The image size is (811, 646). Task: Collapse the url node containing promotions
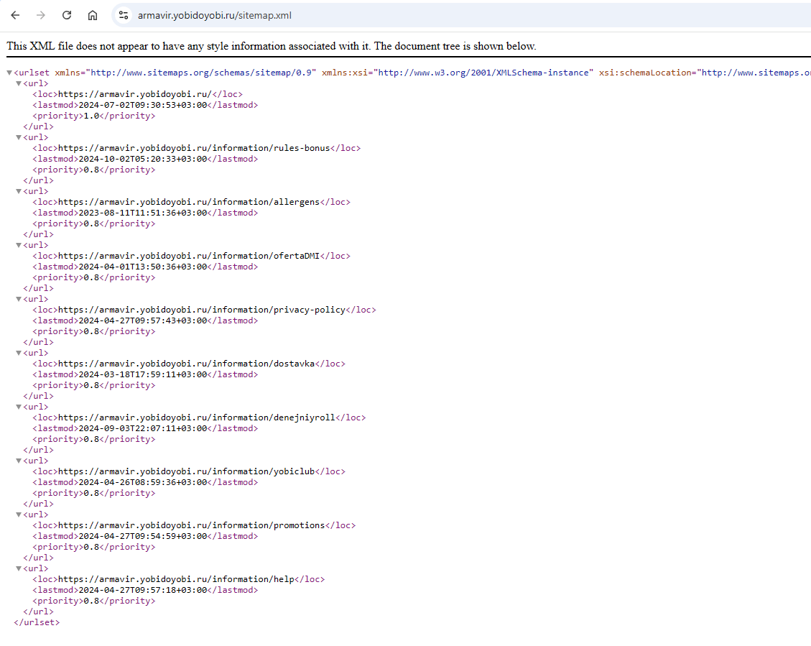tap(19, 515)
